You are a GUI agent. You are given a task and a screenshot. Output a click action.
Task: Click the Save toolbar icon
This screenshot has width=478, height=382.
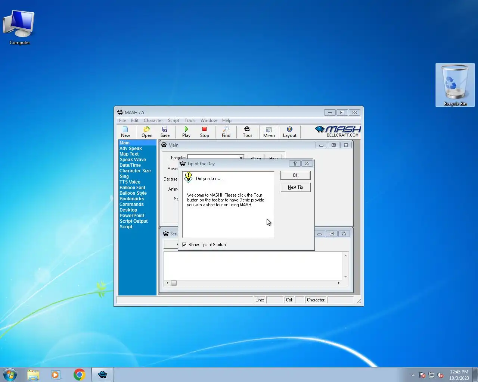165,132
